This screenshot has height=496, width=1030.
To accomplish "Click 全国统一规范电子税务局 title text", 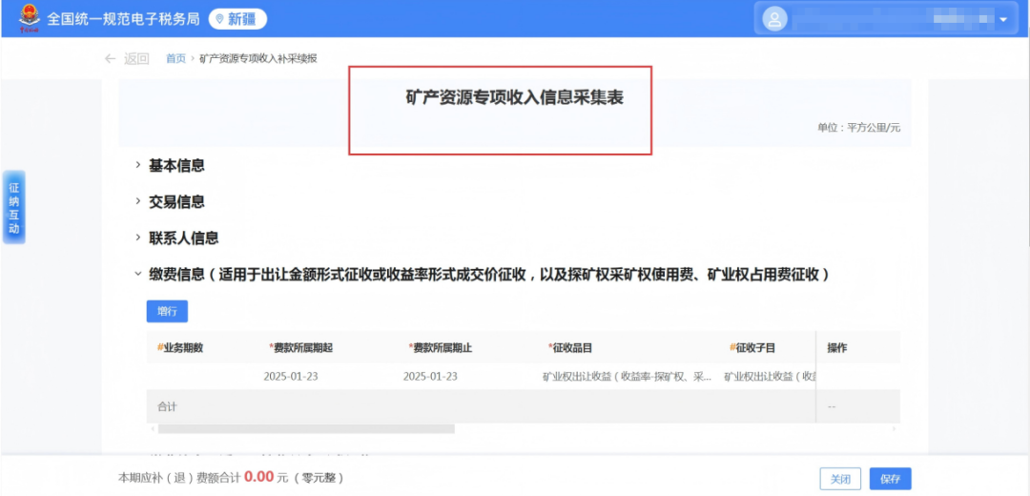I will tap(123, 19).
